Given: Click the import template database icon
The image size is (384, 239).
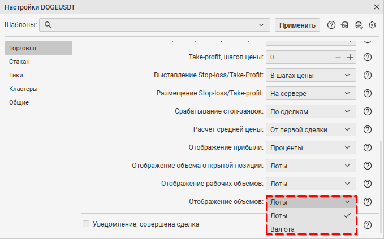Looking at the screenshot, I should click(x=345, y=25).
